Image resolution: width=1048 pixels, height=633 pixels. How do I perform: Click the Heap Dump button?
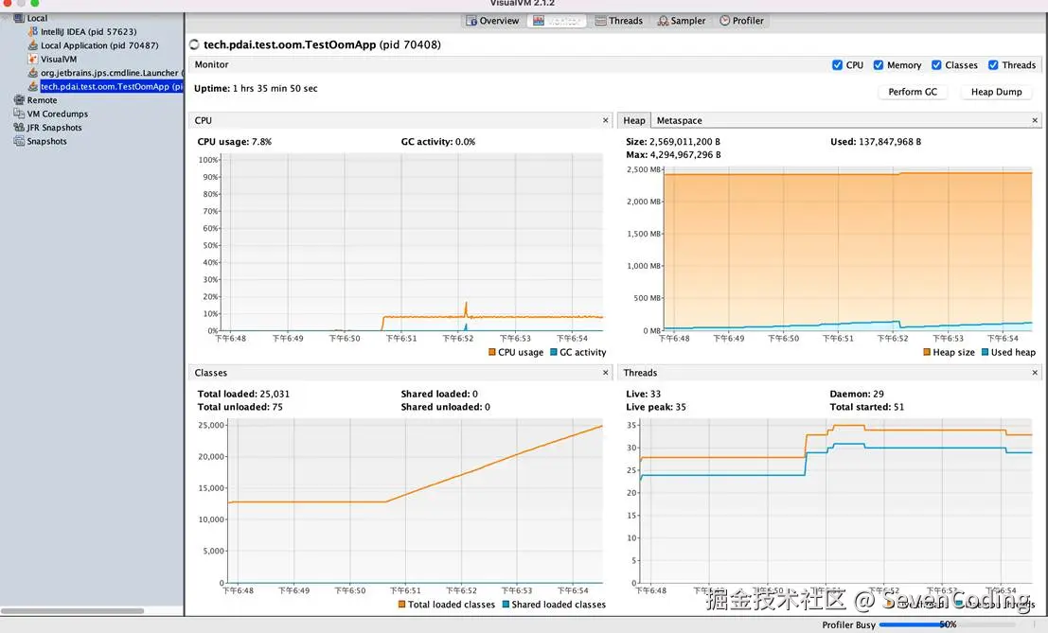(x=996, y=92)
